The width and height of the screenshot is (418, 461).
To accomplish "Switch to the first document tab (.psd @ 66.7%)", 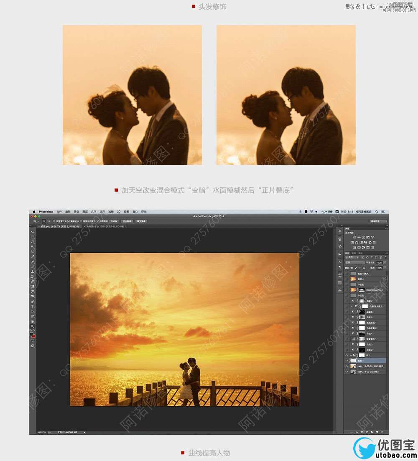I will 59,226.
